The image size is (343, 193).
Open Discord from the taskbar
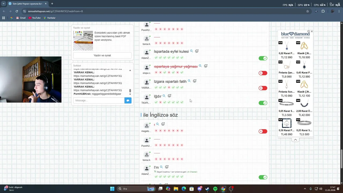click(x=199, y=189)
